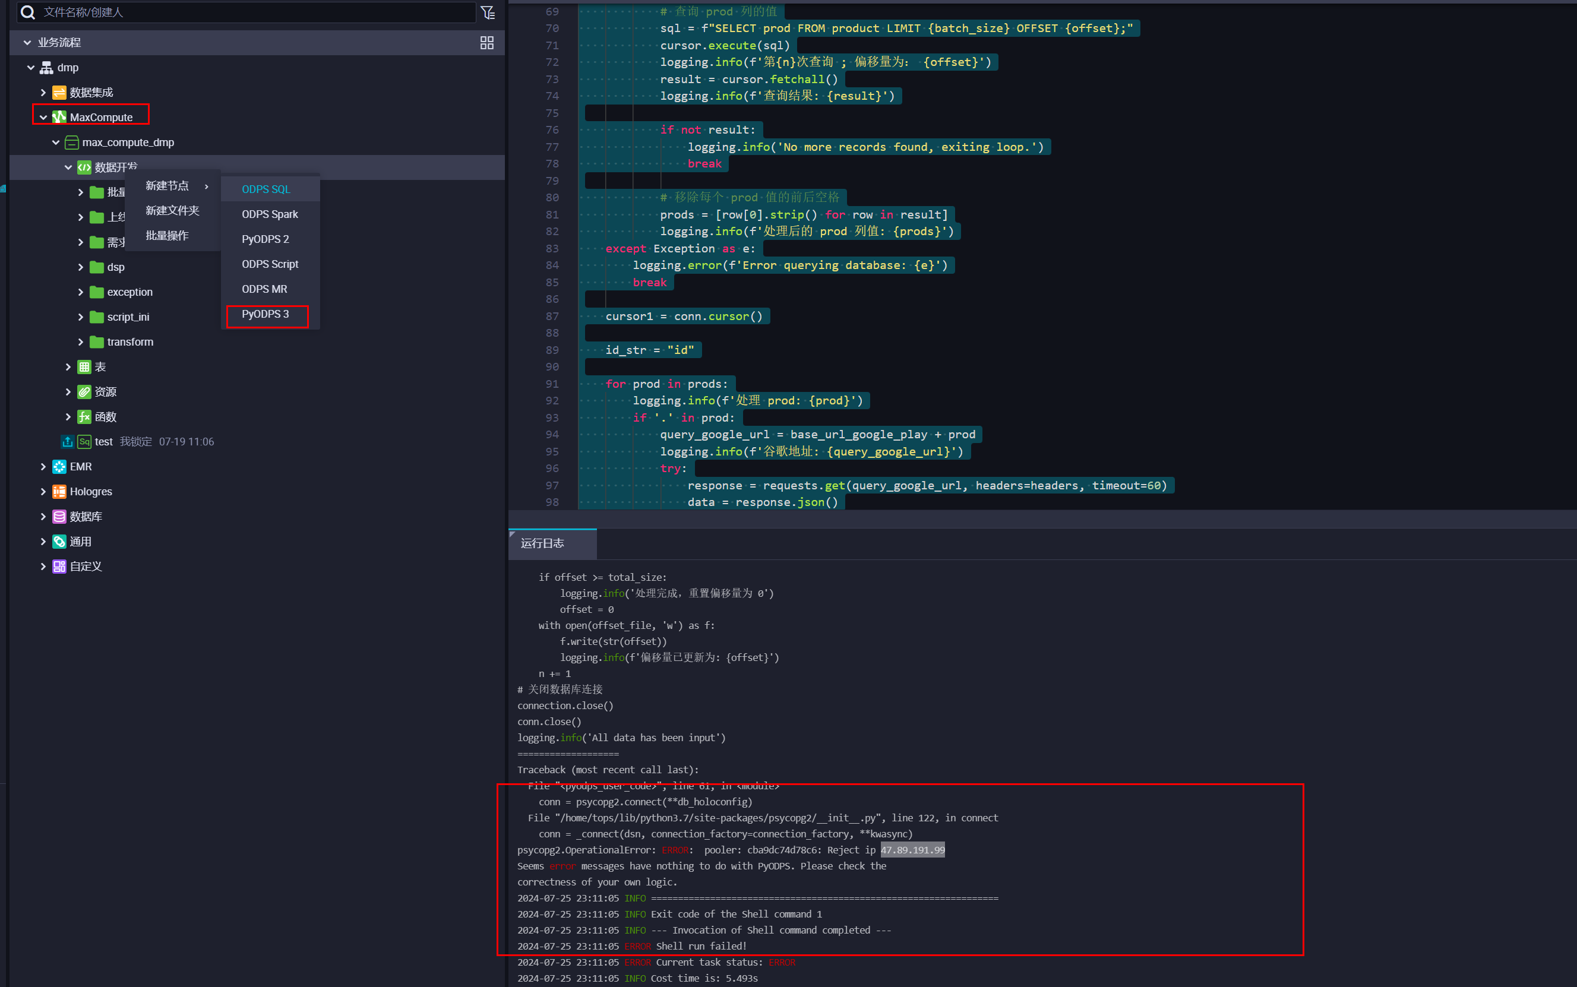The height and width of the screenshot is (987, 1577).
Task: Click the upload icon next to test
Action: 67,442
